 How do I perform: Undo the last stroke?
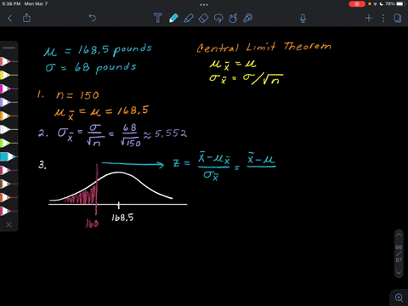tap(93, 18)
